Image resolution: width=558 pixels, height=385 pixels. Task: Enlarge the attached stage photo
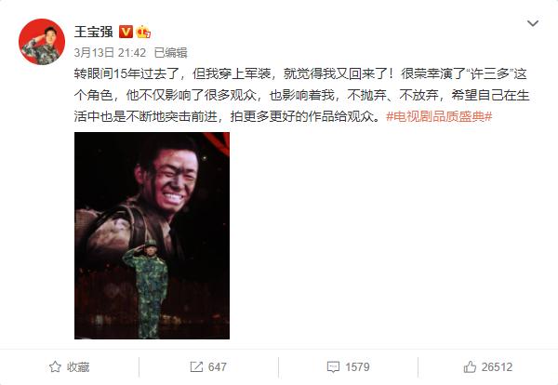coord(152,235)
